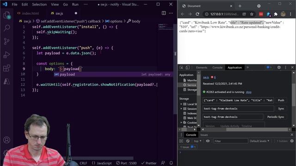Open the View menu in VS Code
Image resolution: width=296 pixels, height=166 pixels.
(x=55, y=4)
